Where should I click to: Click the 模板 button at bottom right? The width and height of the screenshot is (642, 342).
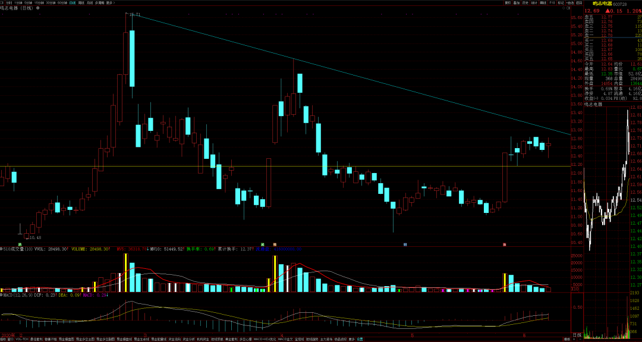[x=567, y=339]
